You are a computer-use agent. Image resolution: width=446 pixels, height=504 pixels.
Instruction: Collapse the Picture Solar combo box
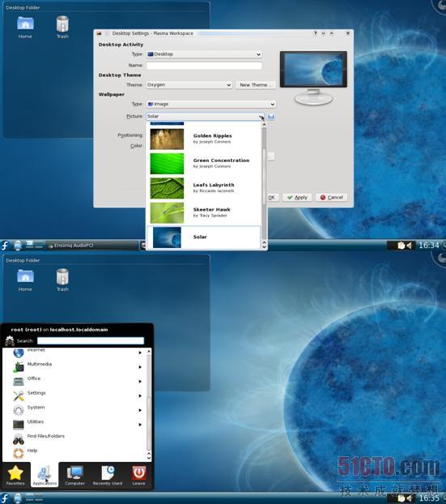pos(205,117)
